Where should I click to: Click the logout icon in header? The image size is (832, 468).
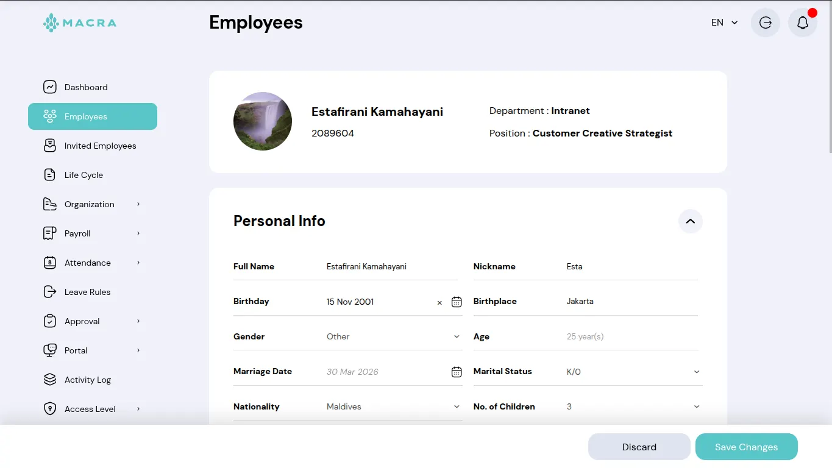(766, 23)
